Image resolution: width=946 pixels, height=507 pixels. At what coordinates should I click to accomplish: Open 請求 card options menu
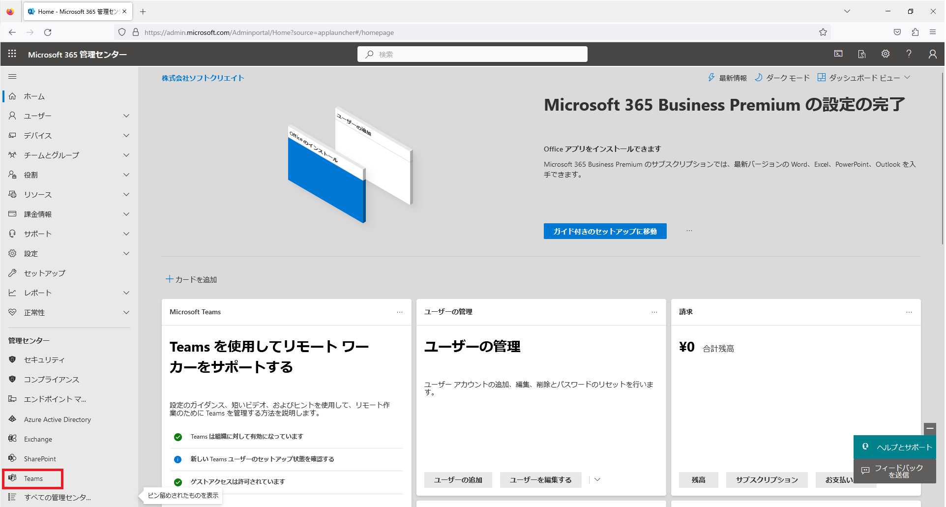click(909, 312)
